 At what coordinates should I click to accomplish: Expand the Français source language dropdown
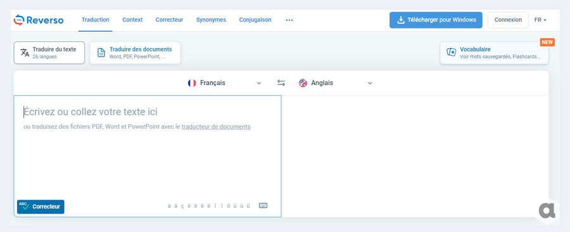click(225, 83)
